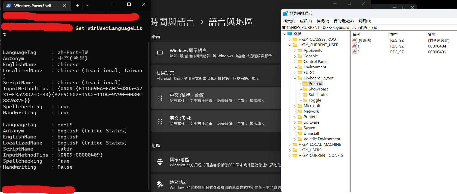Open the 檔案(F) menu in Registry Editor
457x194 pixels.
pos(289,21)
